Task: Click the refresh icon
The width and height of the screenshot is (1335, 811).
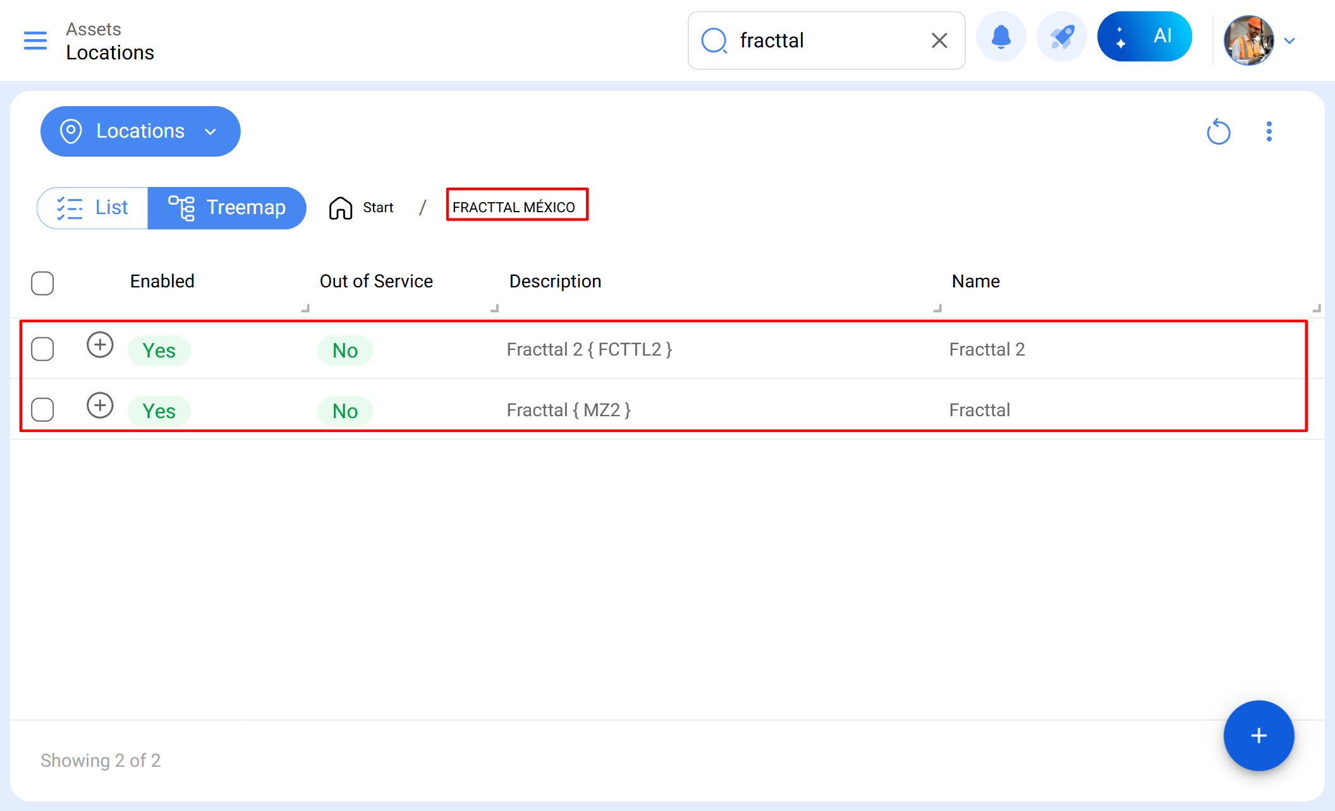Action: [1218, 132]
